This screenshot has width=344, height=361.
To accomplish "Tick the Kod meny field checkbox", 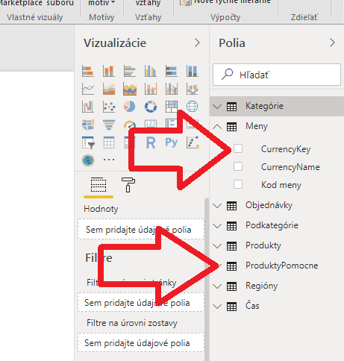I will pyautogui.click(x=238, y=185).
